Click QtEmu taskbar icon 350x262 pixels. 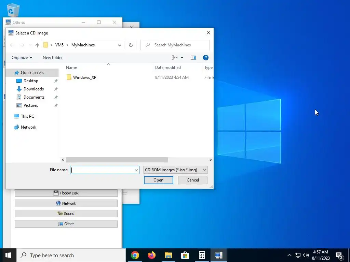[x=218, y=255]
